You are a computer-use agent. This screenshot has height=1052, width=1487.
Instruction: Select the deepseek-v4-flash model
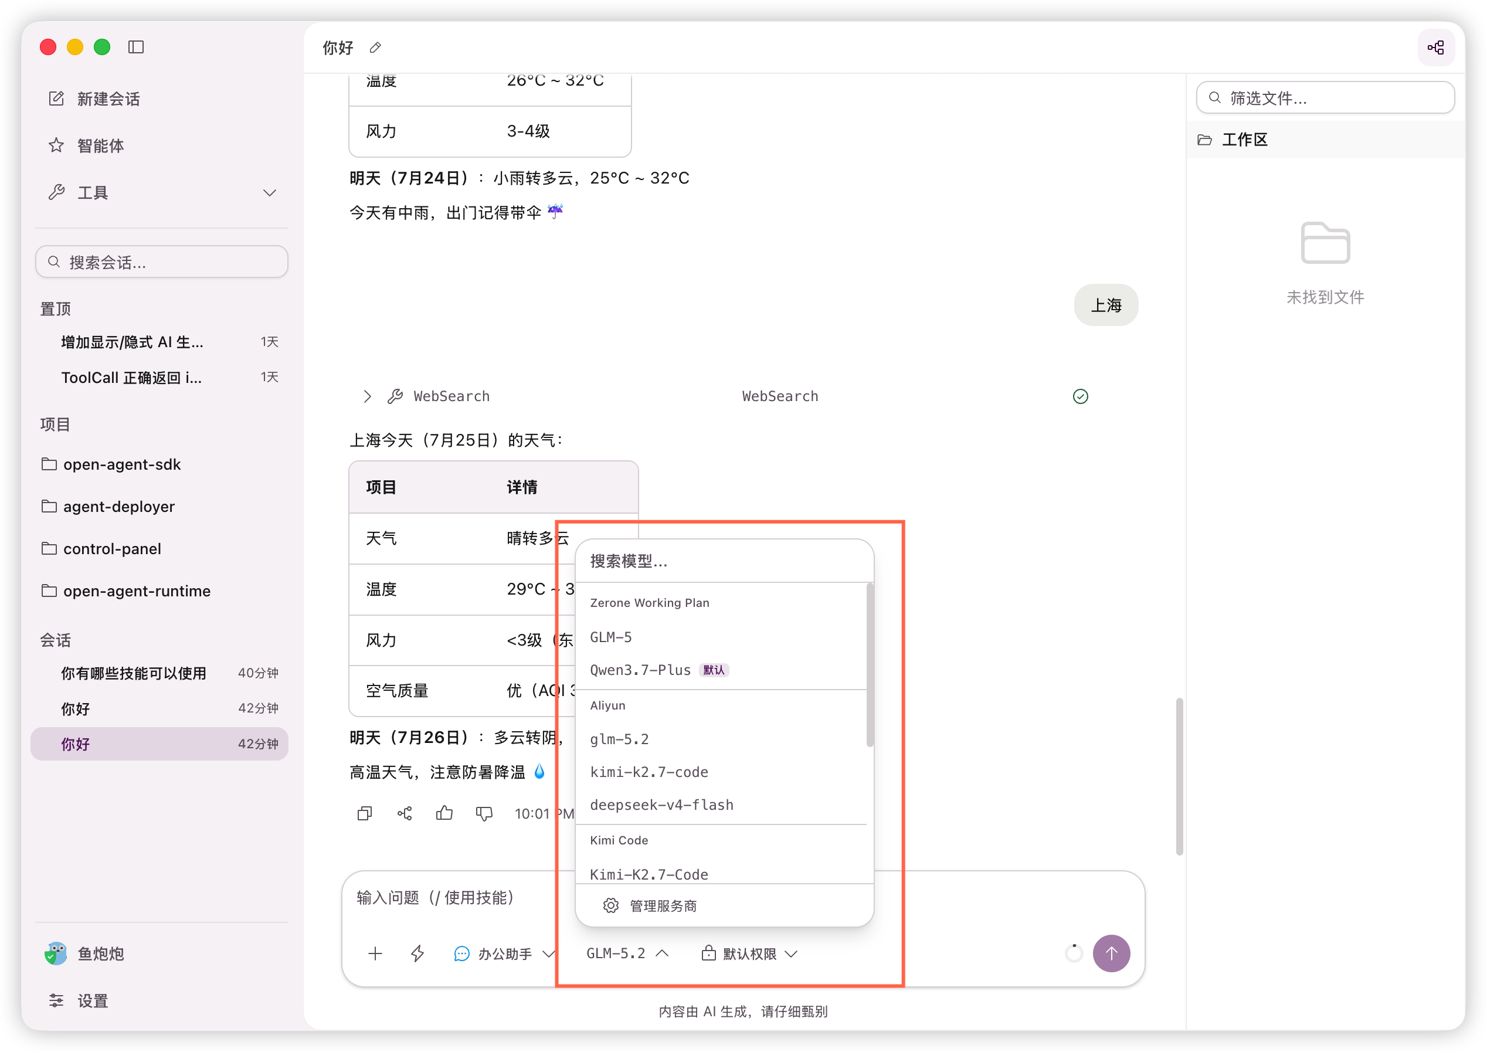pyautogui.click(x=721, y=805)
